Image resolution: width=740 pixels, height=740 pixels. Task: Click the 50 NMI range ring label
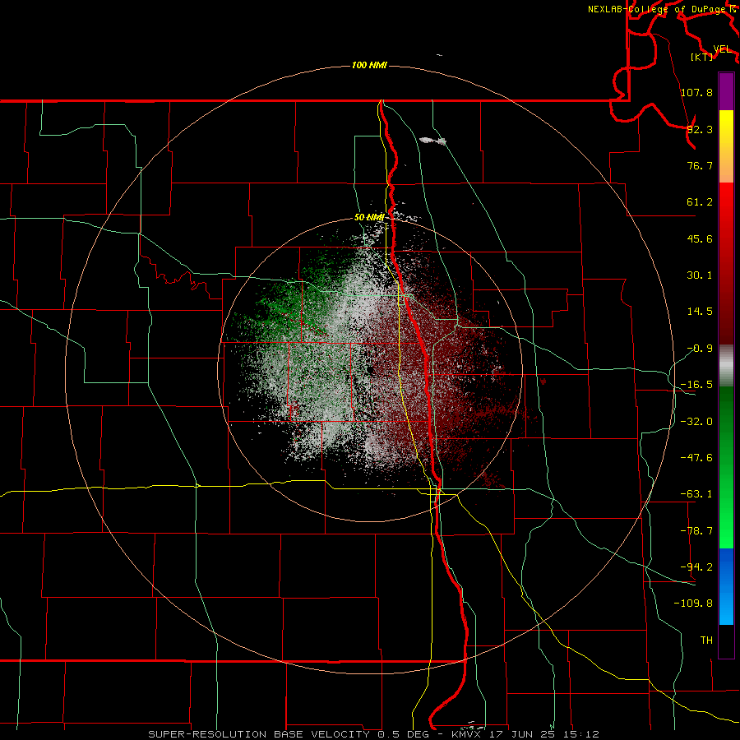pos(369,218)
